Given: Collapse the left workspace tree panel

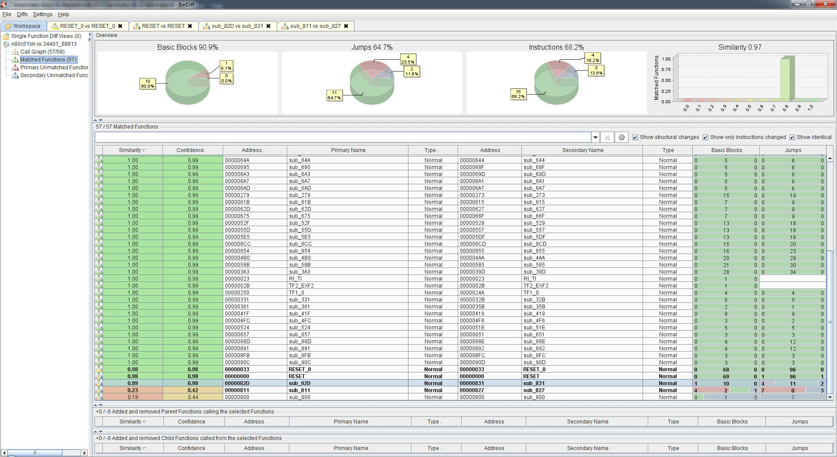Looking at the screenshot, I should 90,35.
